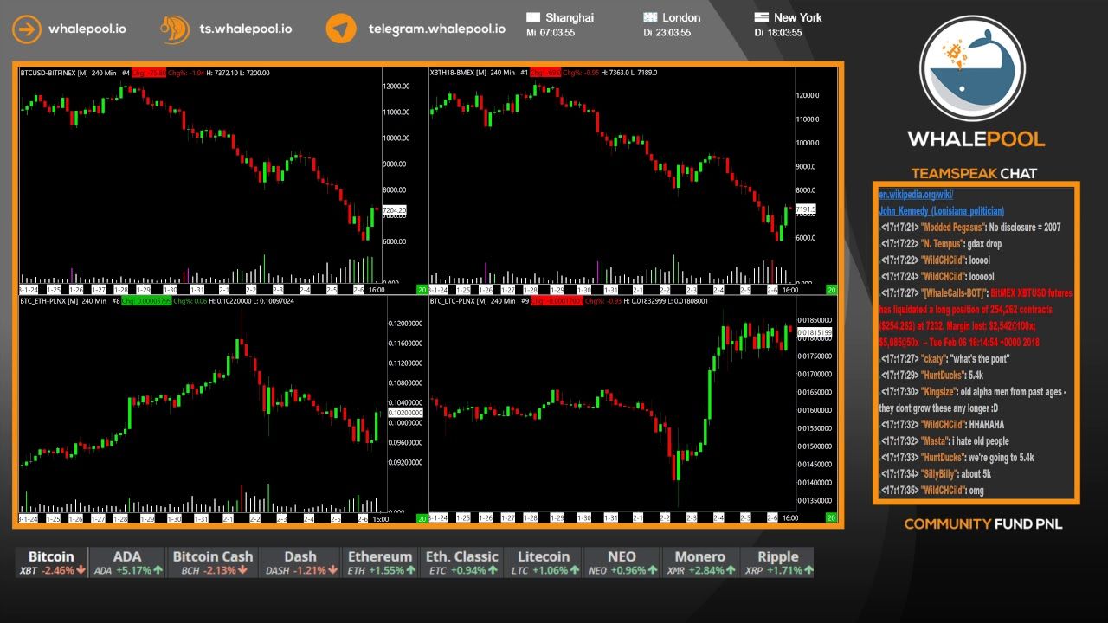The width and height of the screenshot is (1108, 623).
Task: Select the Ripple ticker tile
Action: pos(778,562)
